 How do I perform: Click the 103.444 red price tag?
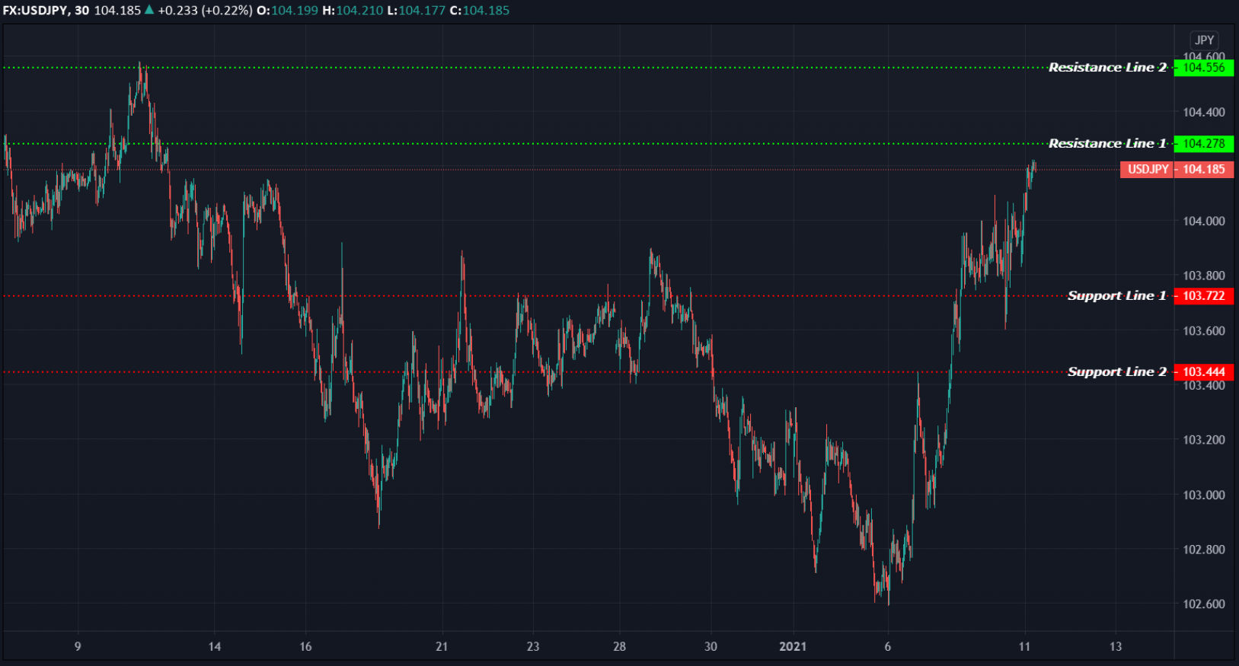point(1204,372)
